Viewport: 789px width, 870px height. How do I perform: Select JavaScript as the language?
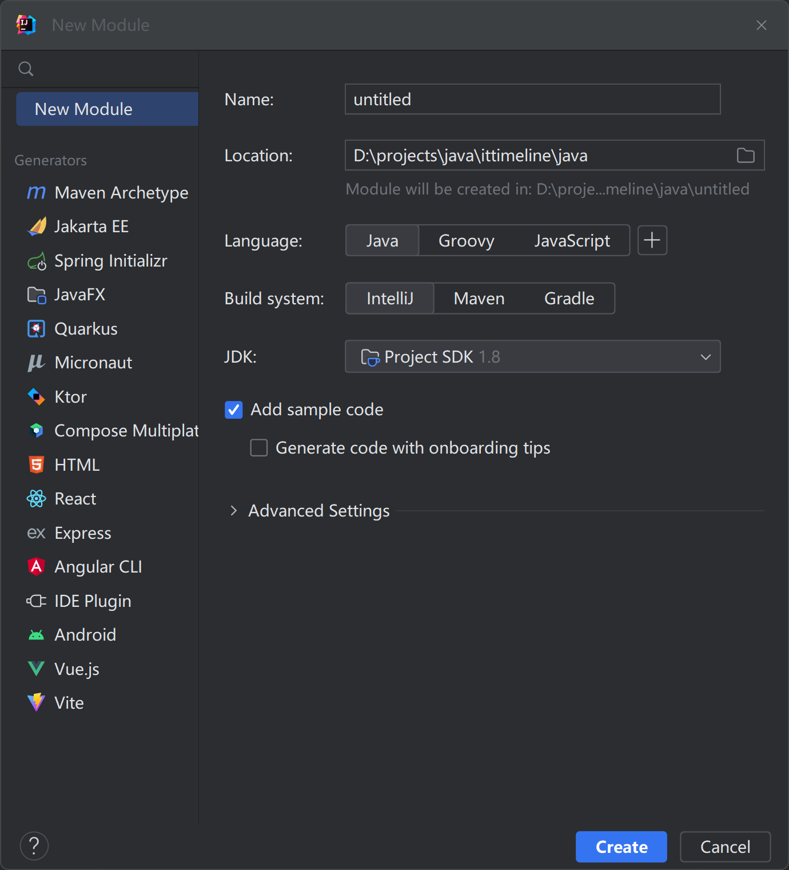point(572,240)
